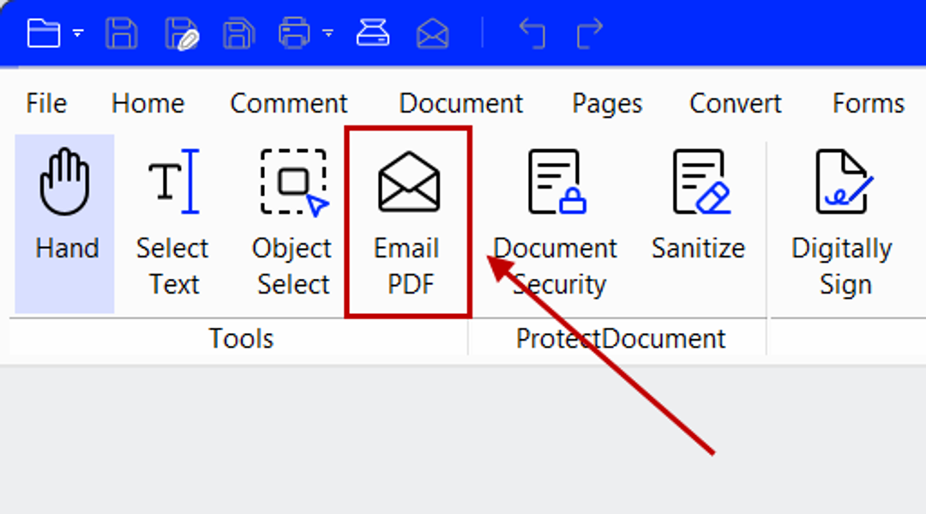
Task: Activate the Select Text tool
Action: tap(172, 223)
